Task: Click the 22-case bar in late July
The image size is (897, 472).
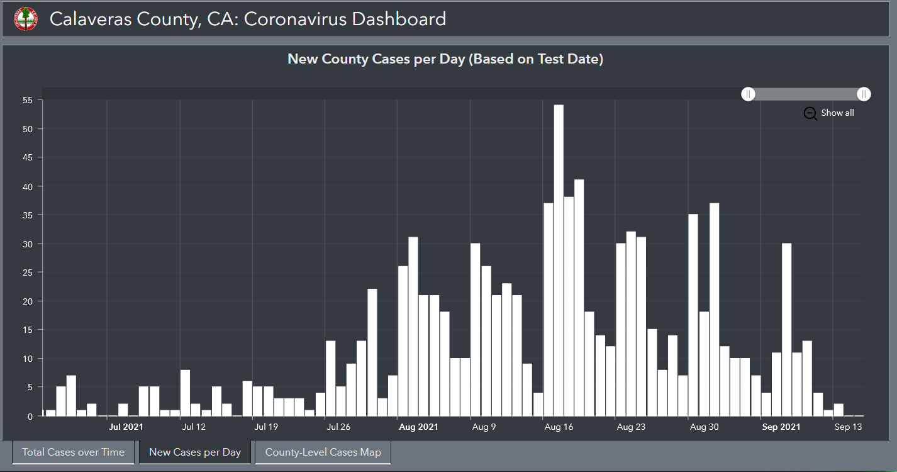Action: point(372,352)
